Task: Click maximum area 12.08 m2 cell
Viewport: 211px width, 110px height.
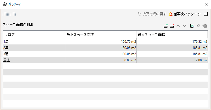Action: [172, 60]
